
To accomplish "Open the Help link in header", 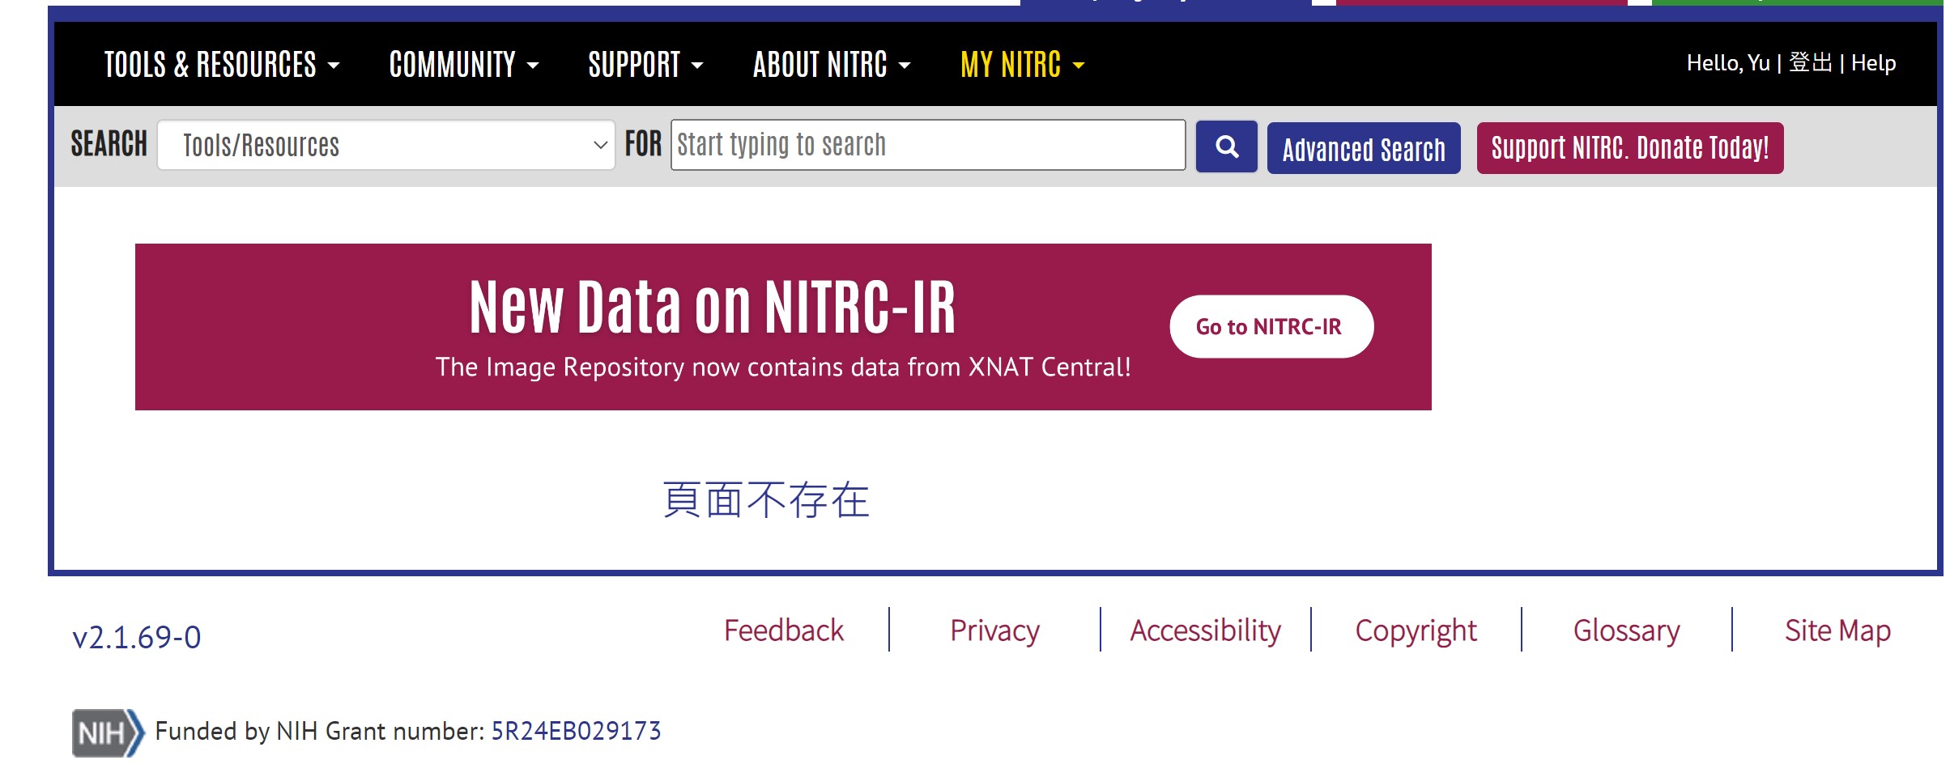I will [x=1873, y=63].
